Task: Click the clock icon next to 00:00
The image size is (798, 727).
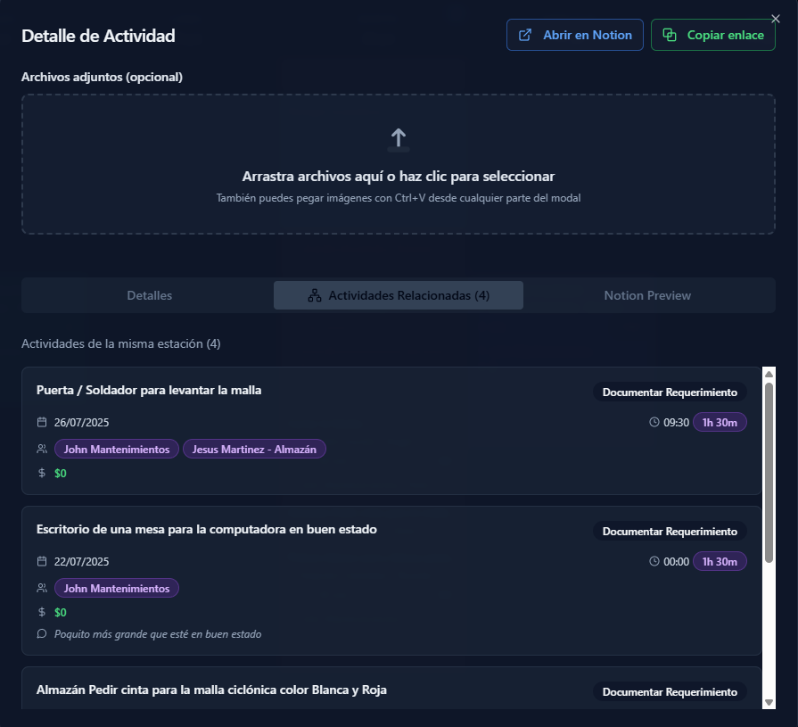Action: [x=654, y=561]
